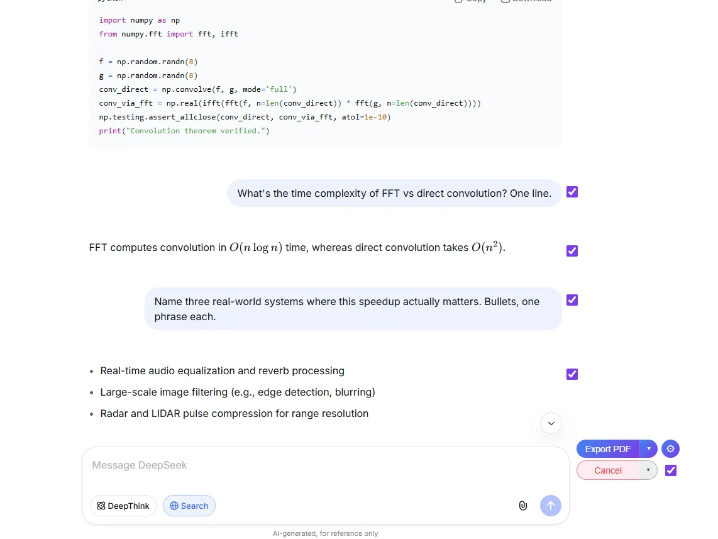
Task: Click the conv_direct = np.convolve code line
Action: point(197,89)
